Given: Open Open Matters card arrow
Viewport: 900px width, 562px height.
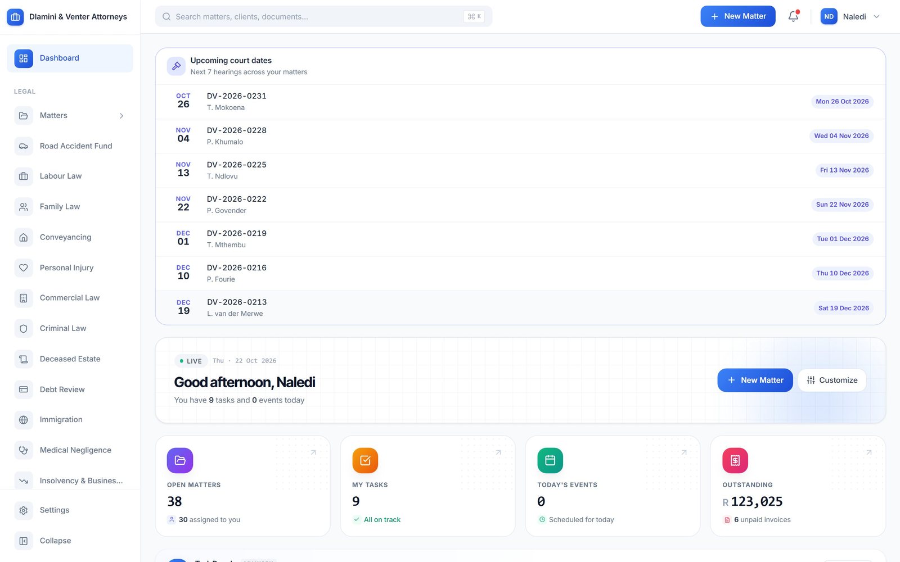Looking at the screenshot, I should pos(313,452).
